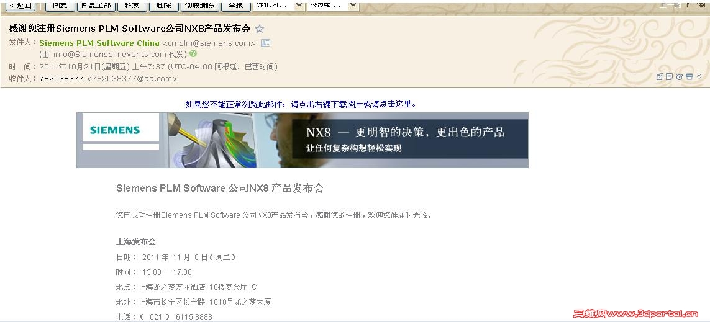Click the 举报 report button

click(x=235, y=6)
